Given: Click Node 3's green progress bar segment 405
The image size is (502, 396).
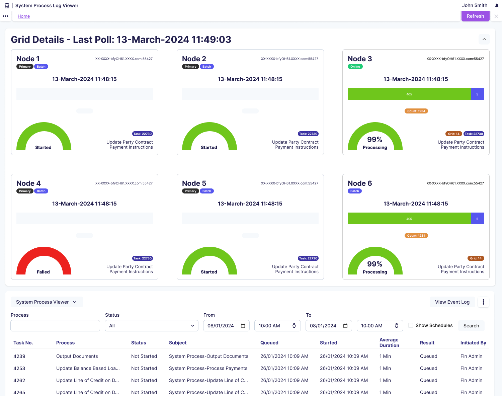Looking at the screenshot, I should point(409,94).
